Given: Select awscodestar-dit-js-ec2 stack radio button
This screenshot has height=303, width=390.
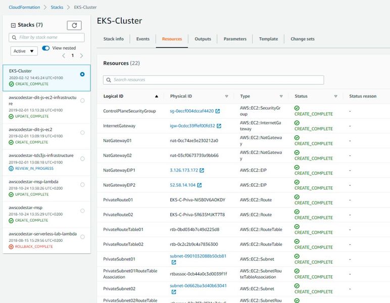Looking at the screenshot, I should pyautogui.click(x=82, y=132).
